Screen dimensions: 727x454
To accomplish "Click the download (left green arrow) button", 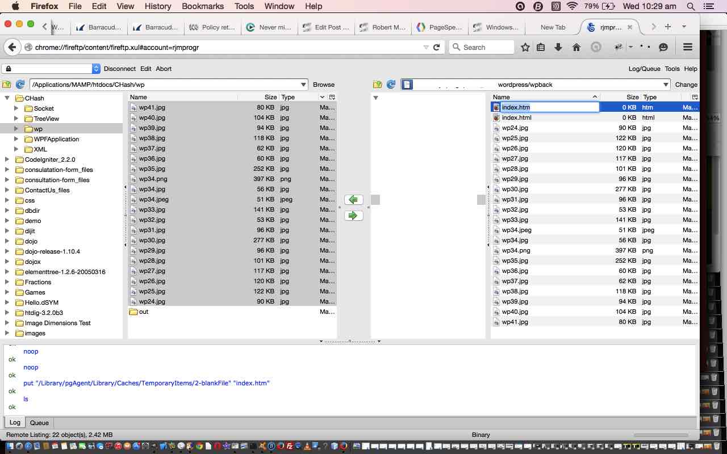I will pos(353,200).
